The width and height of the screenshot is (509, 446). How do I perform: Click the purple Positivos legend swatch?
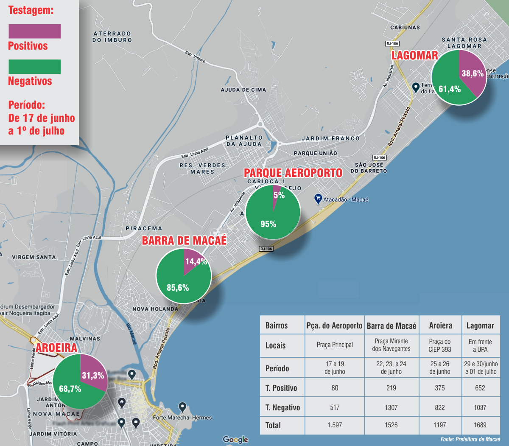pos(34,31)
